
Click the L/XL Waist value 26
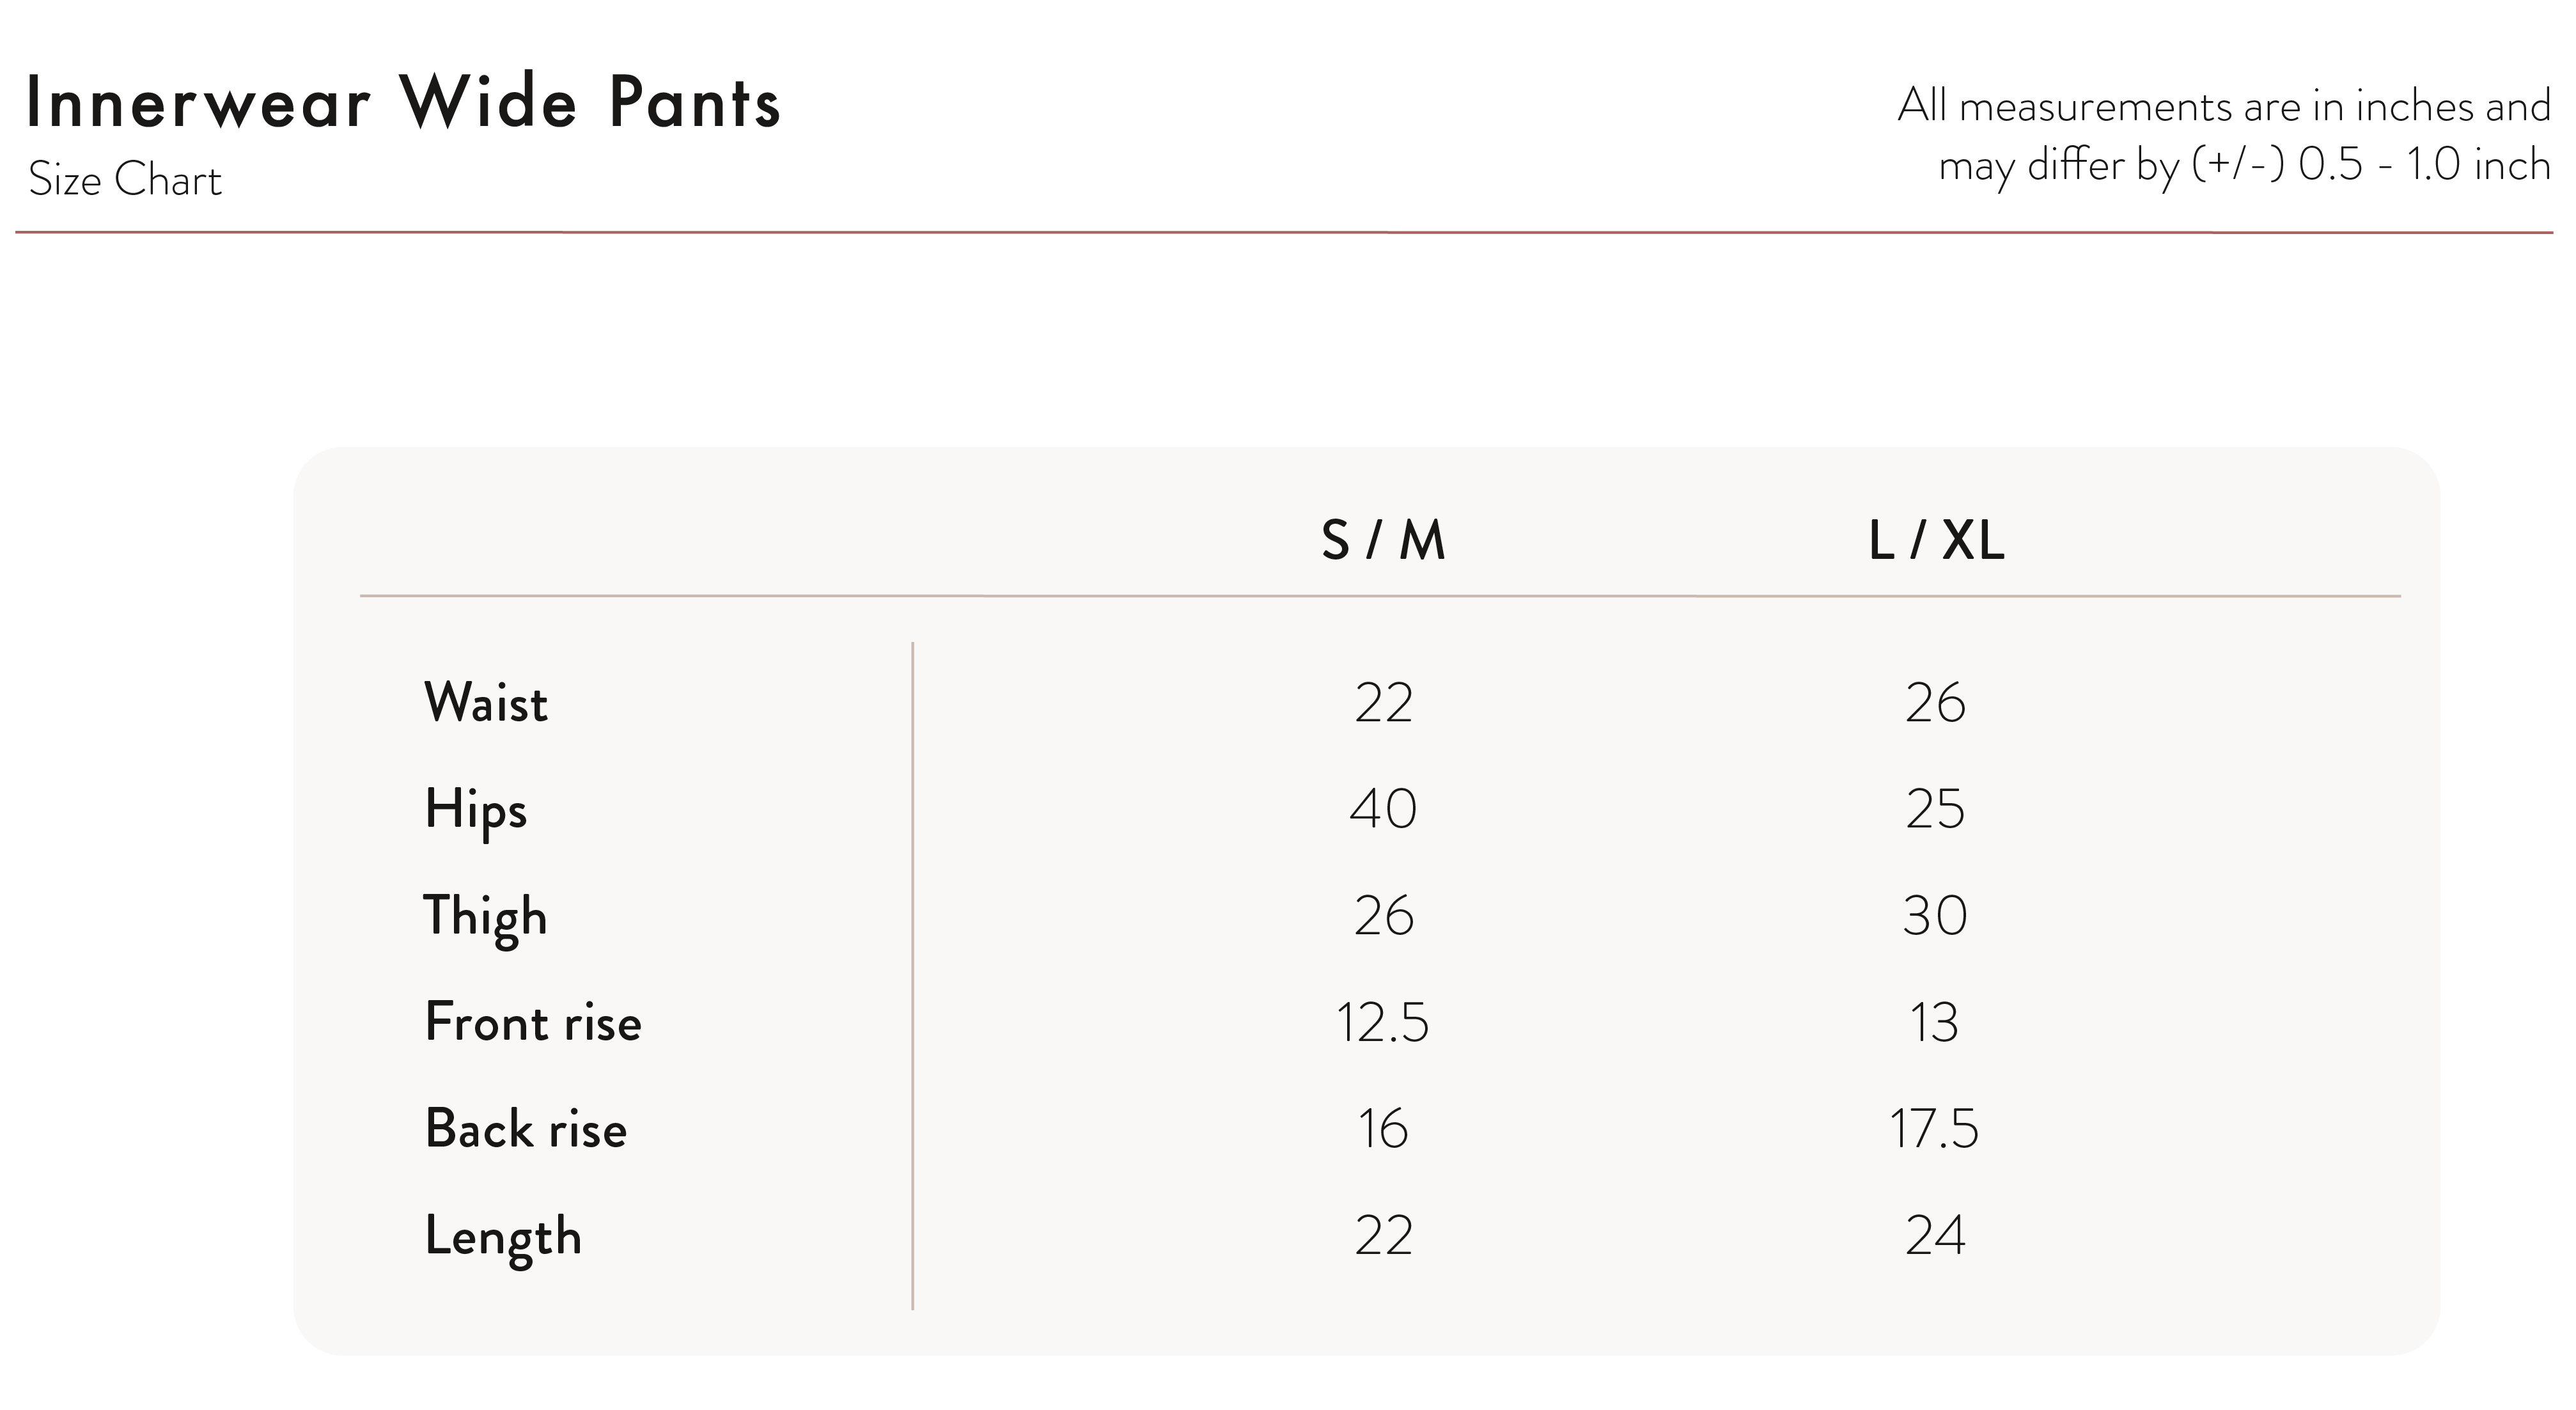click(x=1935, y=702)
